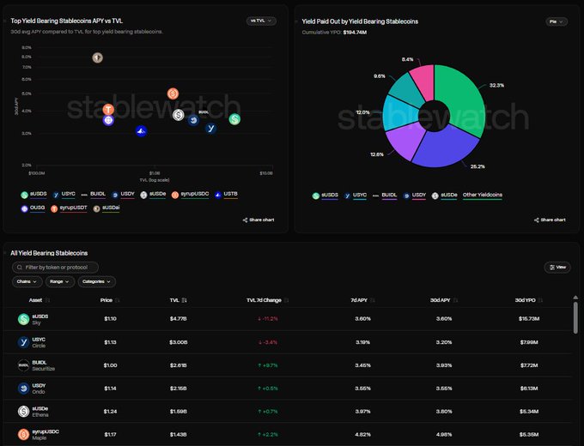Viewport: 584px width, 446px height.
Task: Toggle syrupUSDT series in scatter chart legend
Action: tap(69, 208)
